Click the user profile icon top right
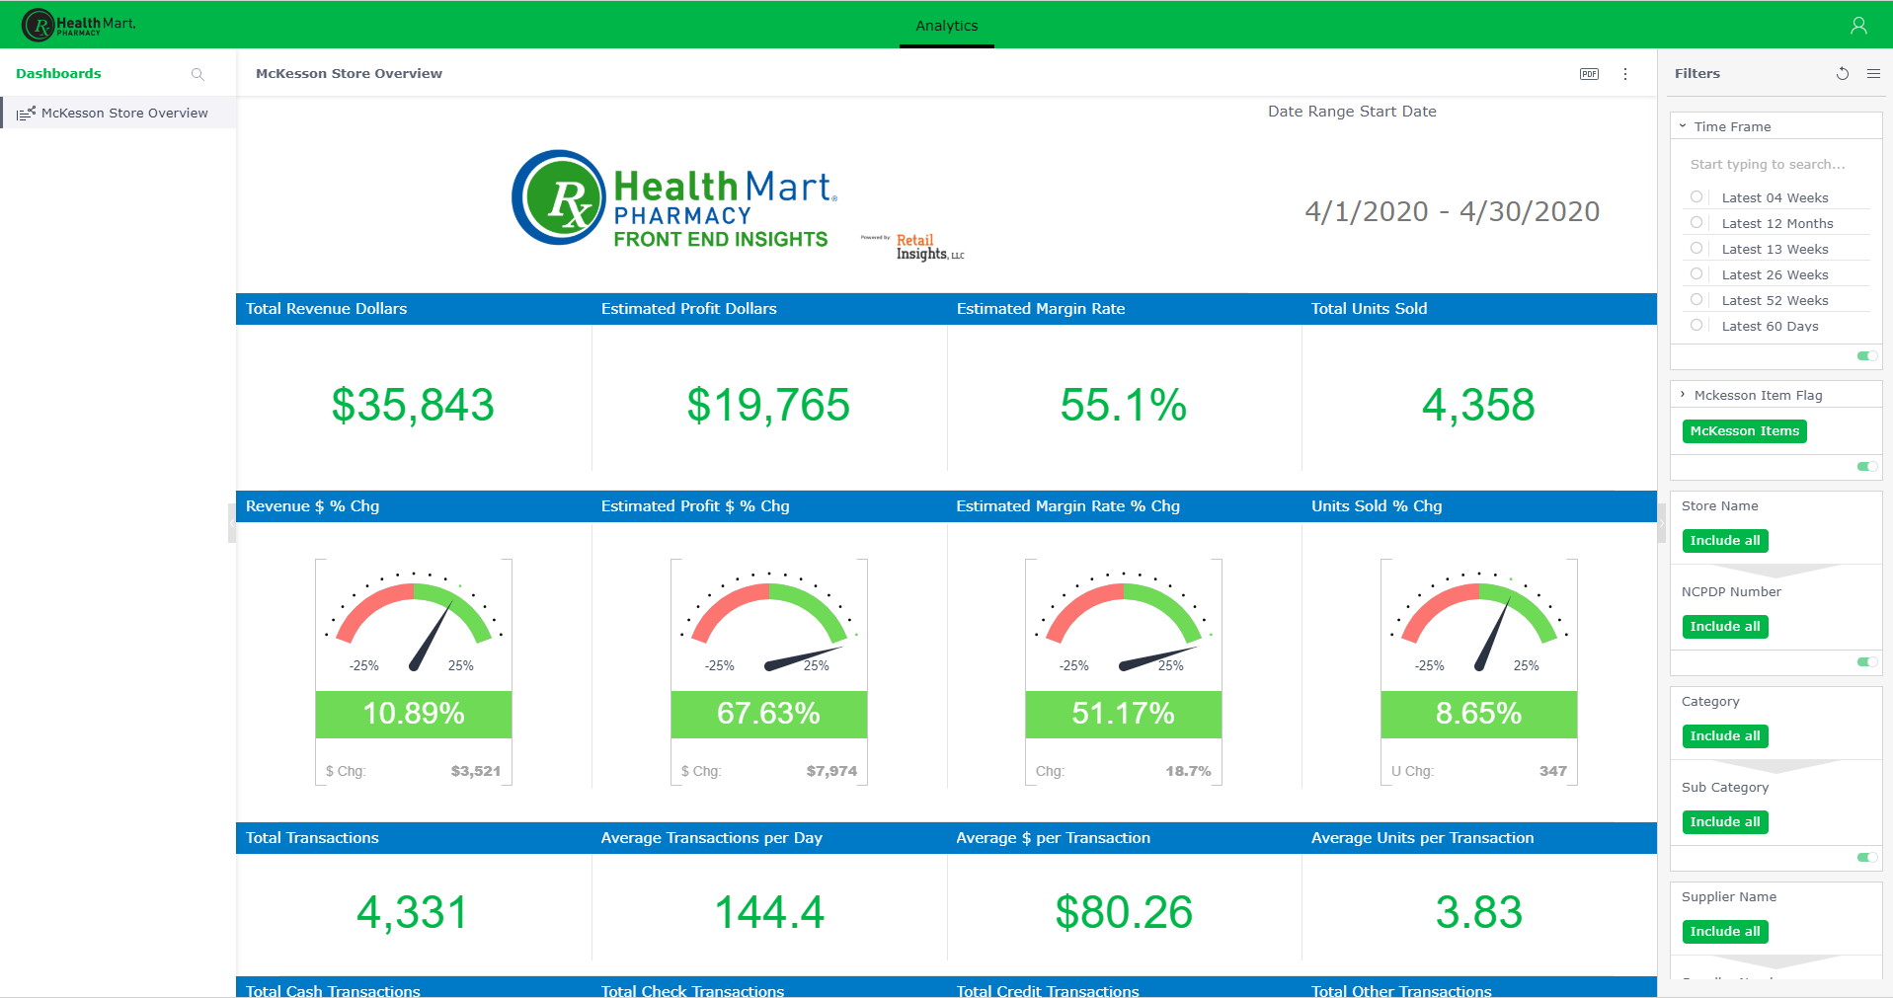The height and width of the screenshot is (998, 1893). pyautogui.click(x=1858, y=24)
